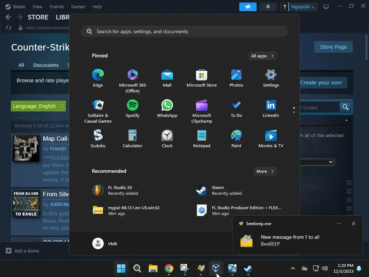This screenshot has height=277, width=369.
Task: Expand All apps list
Action: click(262, 56)
